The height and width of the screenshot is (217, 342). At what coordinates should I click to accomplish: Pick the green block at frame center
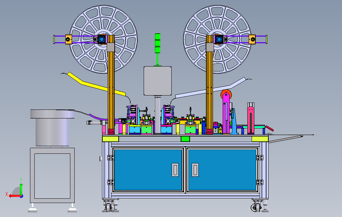pyautogui.click(x=185, y=139)
